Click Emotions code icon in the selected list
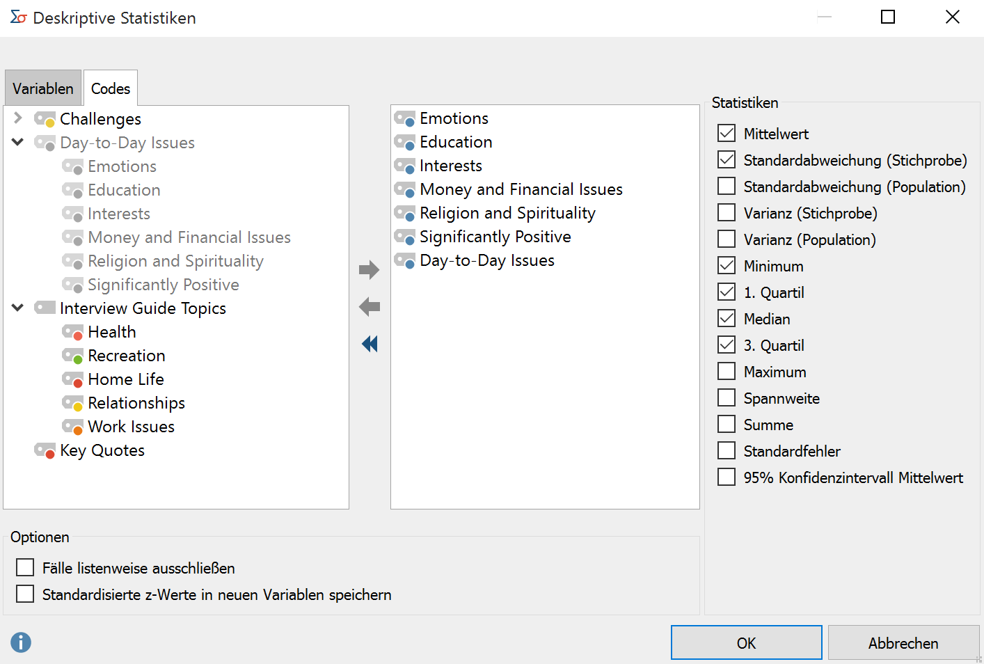Image resolution: width=984 pixels, height=664 pixels. (x=404, y=118)
